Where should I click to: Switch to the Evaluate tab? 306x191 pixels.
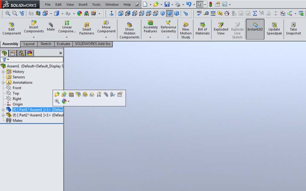(x=63, y=44)
